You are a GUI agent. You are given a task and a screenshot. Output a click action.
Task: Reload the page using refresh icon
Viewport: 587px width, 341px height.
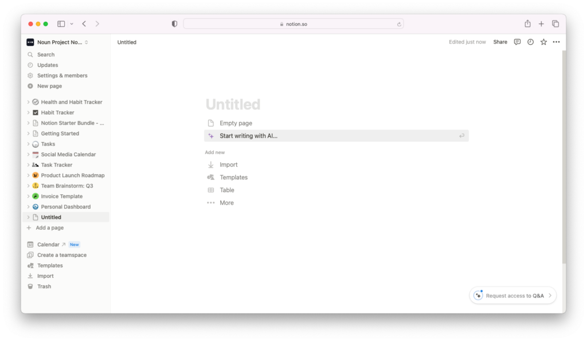click(399, 24)
